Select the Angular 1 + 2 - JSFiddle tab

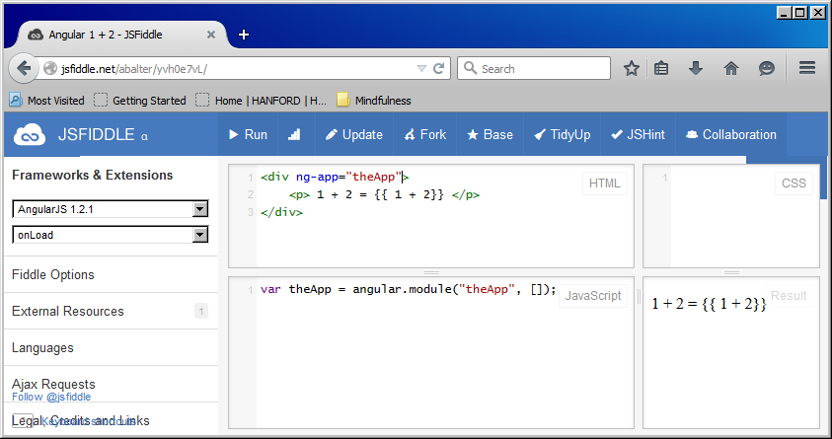click(122, 35)
